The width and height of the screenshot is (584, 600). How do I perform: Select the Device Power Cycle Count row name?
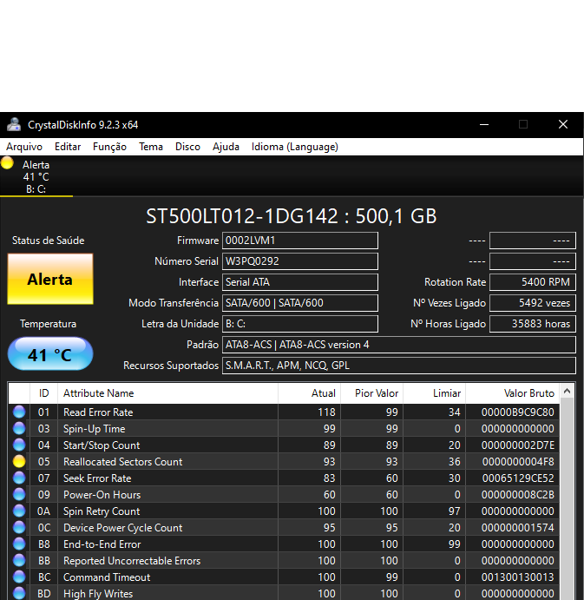click(122, 528)
